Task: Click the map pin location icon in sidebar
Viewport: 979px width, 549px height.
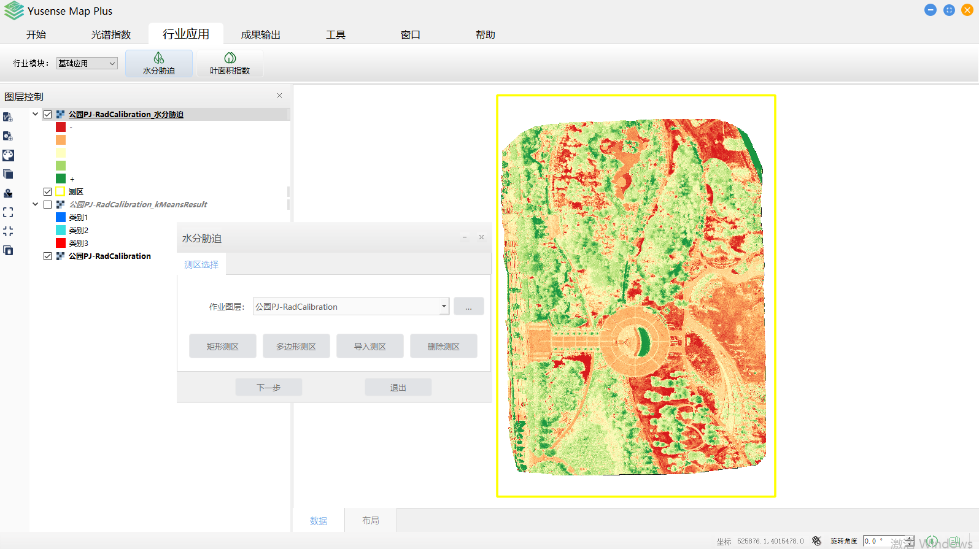Action: click(x=8, y=193)
